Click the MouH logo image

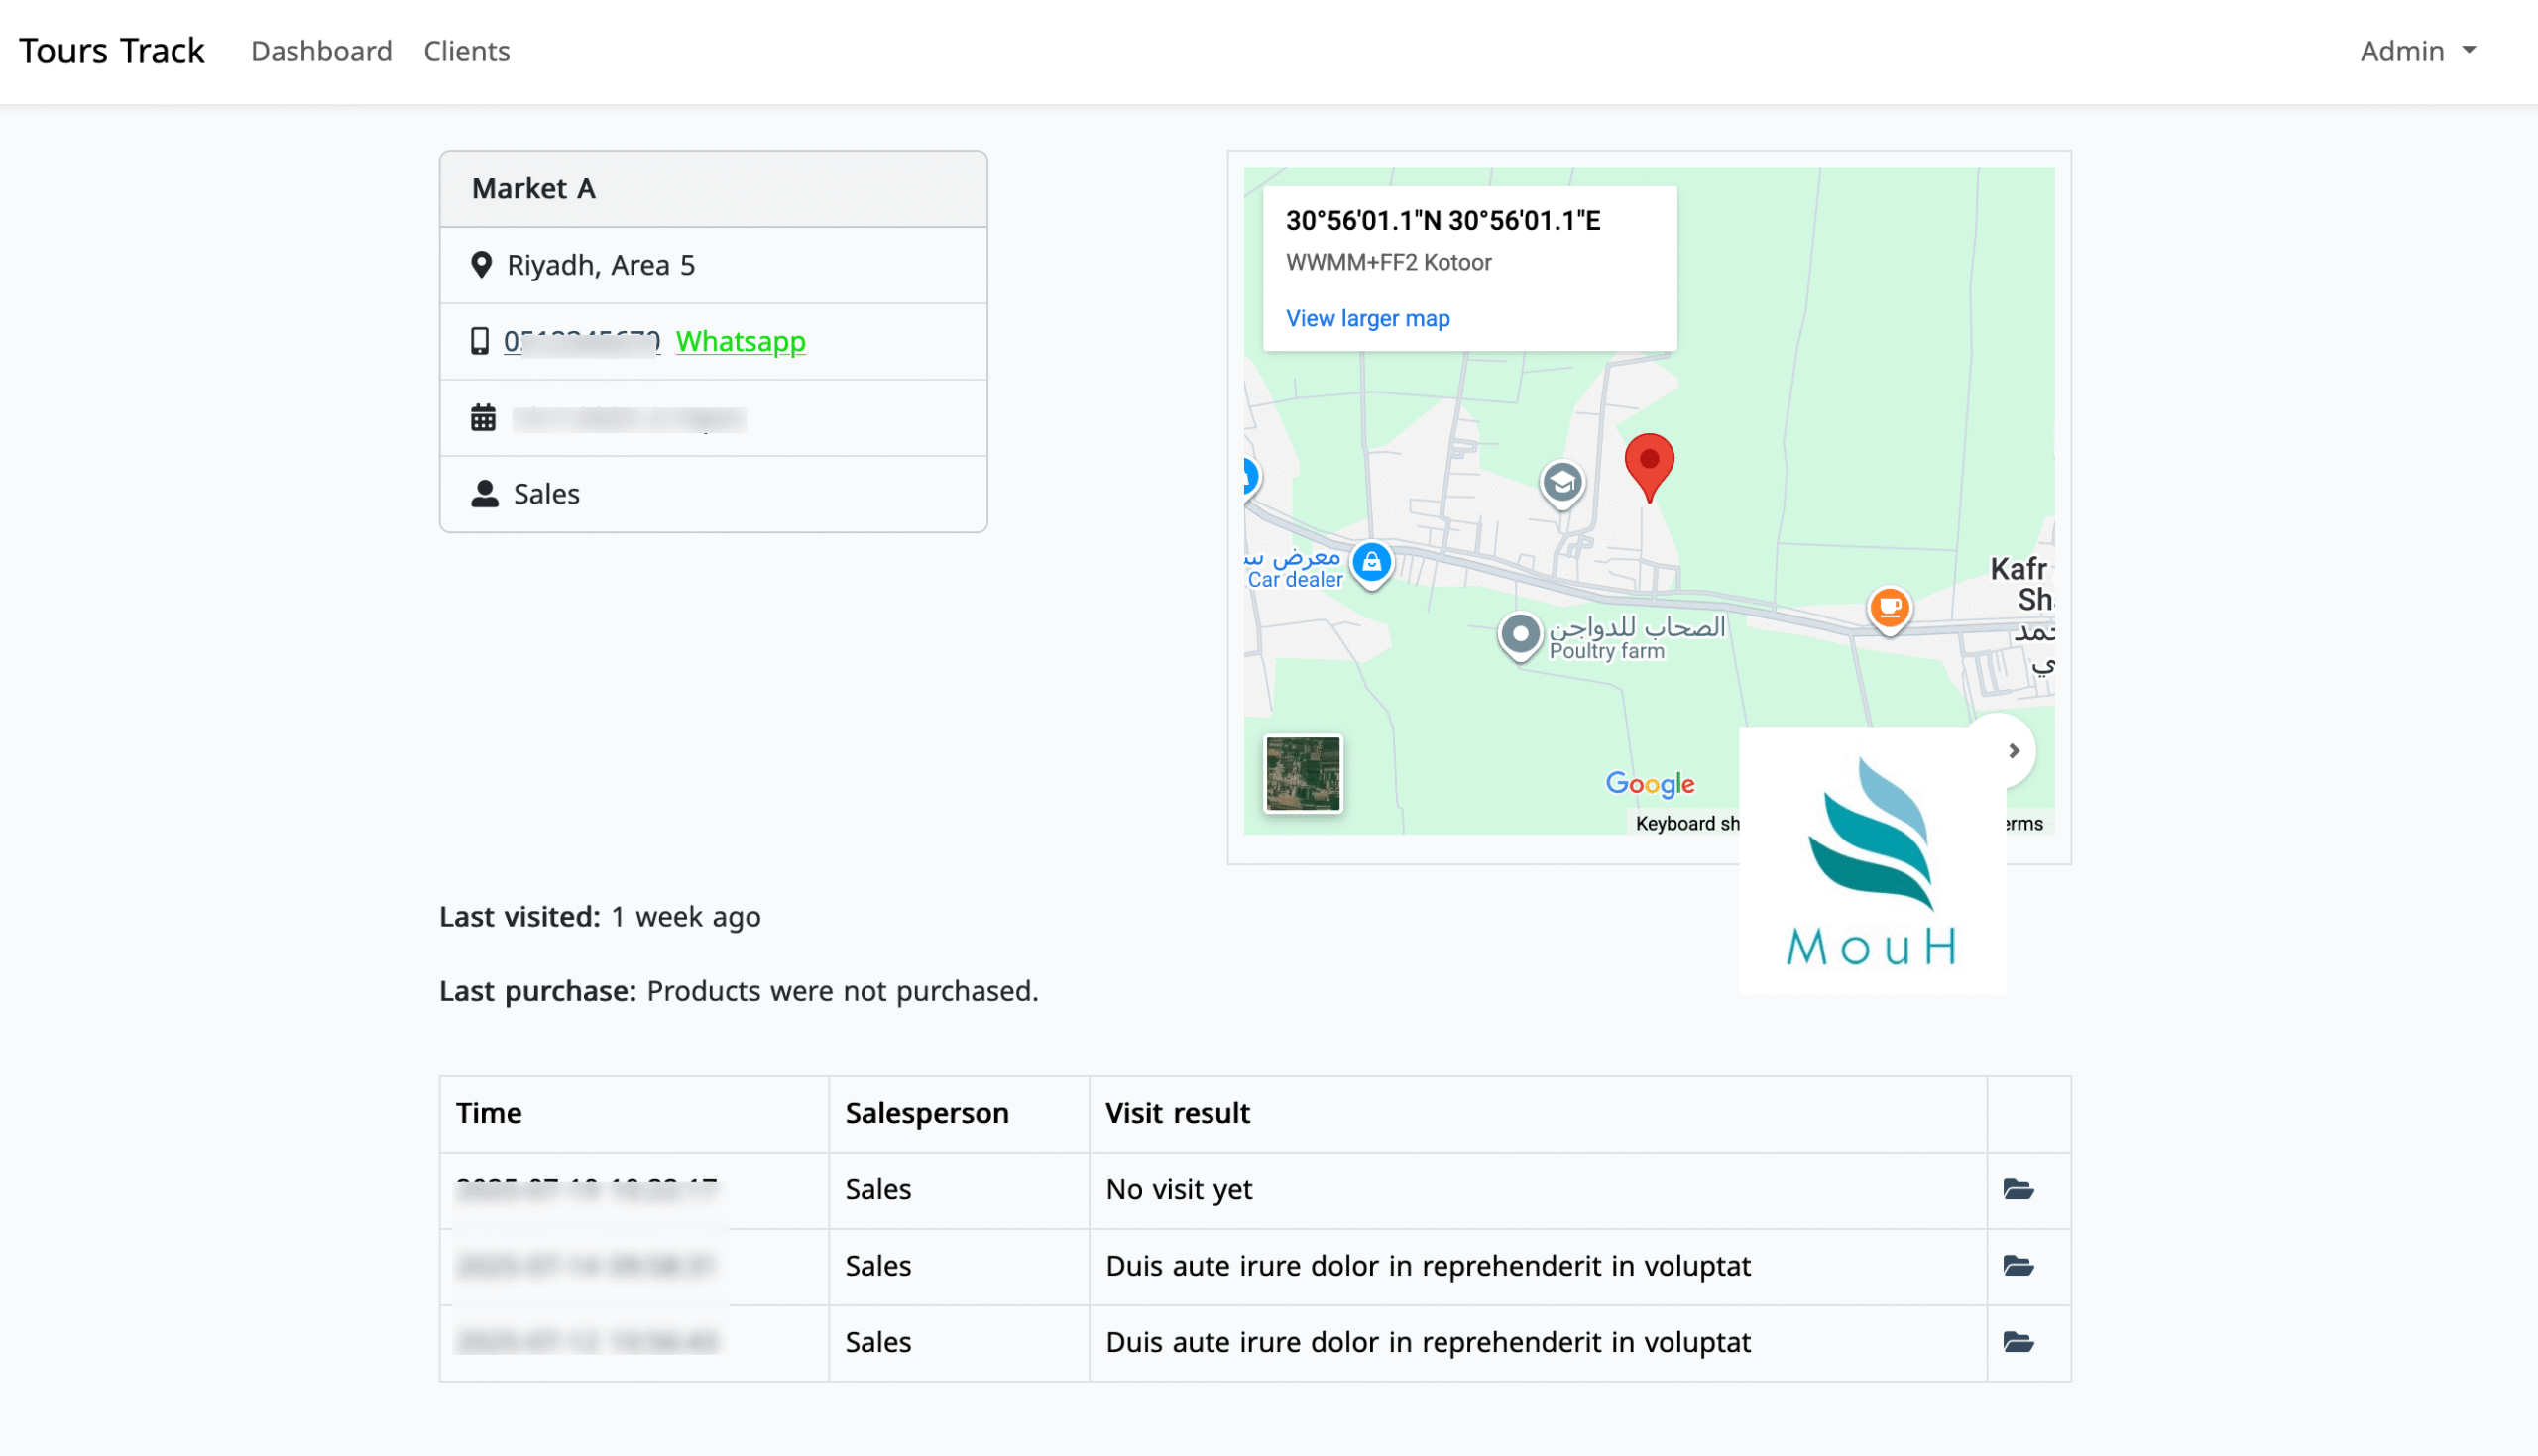[1872, 860]
